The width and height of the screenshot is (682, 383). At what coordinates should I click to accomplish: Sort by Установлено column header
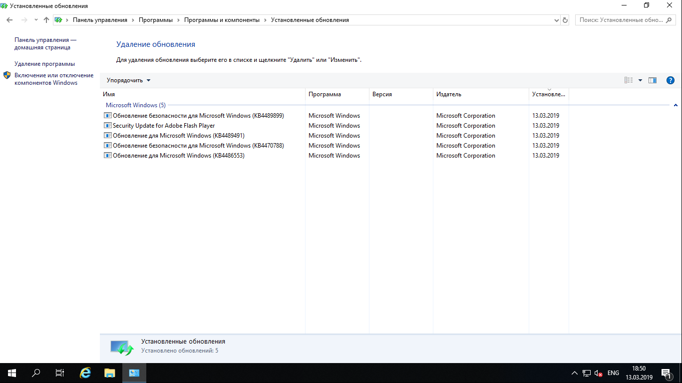point(549,94)
